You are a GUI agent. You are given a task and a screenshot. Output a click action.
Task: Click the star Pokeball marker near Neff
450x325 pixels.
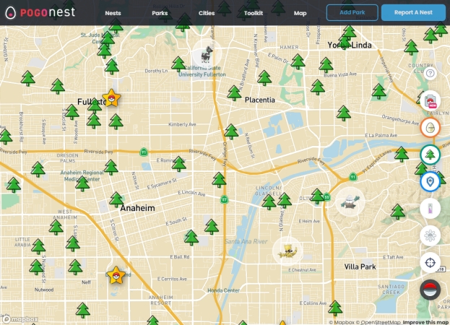[116, 275]
